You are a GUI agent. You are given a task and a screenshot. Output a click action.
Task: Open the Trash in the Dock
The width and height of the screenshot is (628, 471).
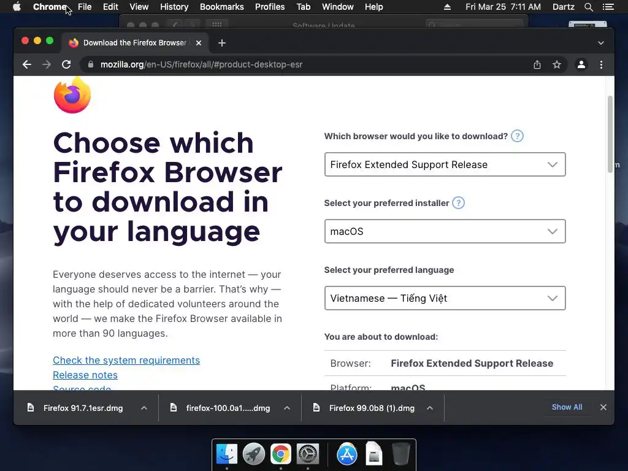400,454
